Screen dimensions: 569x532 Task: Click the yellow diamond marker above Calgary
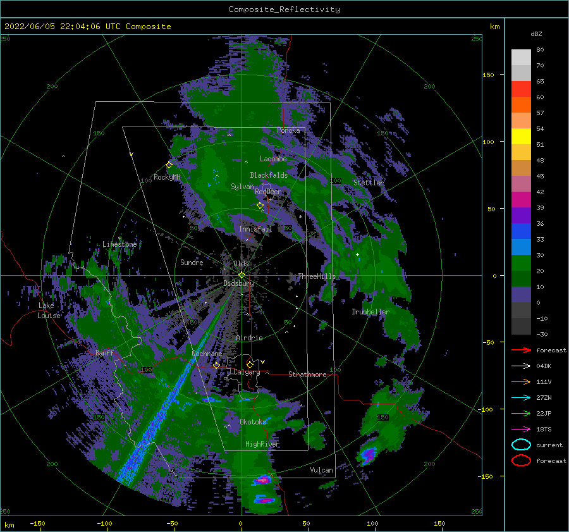(x=250, y=364)
